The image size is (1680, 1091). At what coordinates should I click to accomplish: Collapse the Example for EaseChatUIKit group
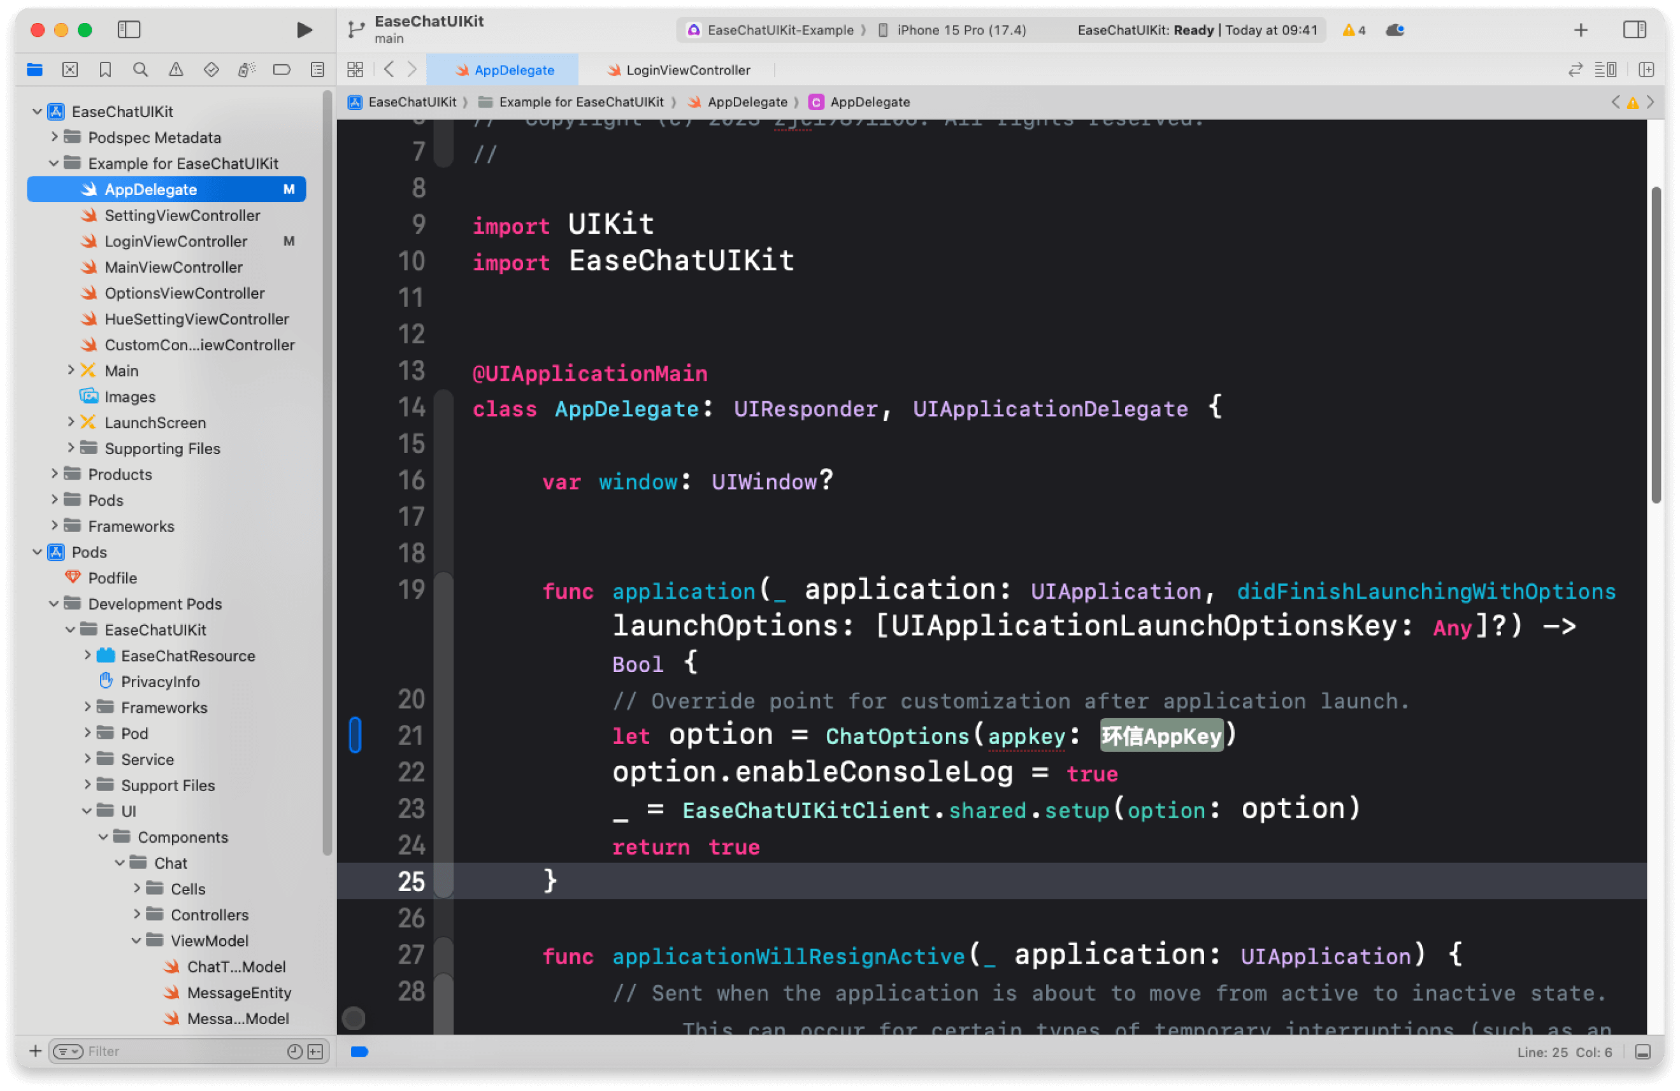(54, 163)
